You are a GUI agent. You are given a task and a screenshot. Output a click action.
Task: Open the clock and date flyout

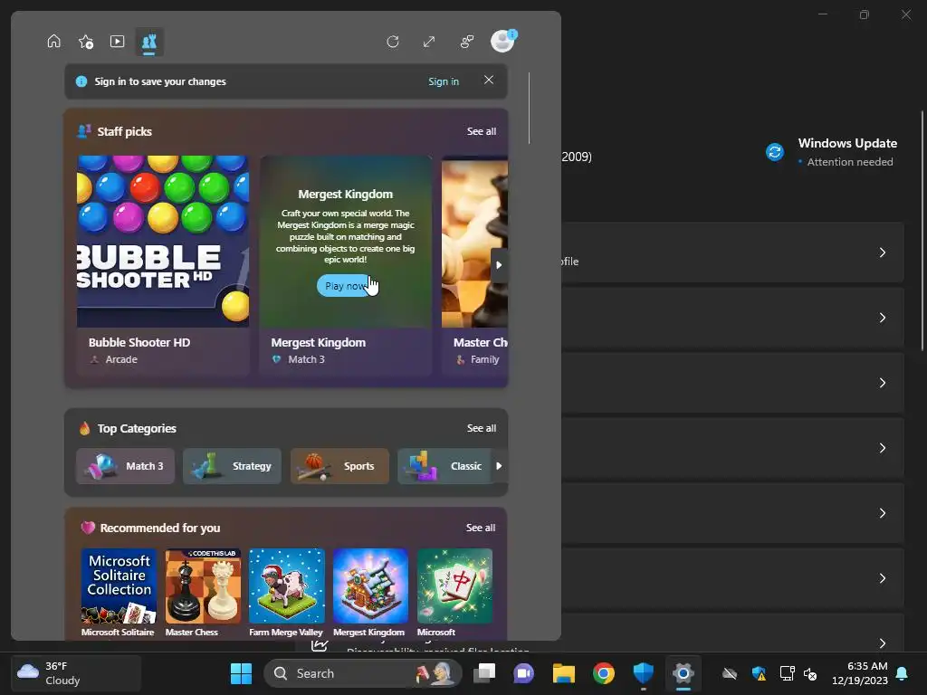point(860,673)
